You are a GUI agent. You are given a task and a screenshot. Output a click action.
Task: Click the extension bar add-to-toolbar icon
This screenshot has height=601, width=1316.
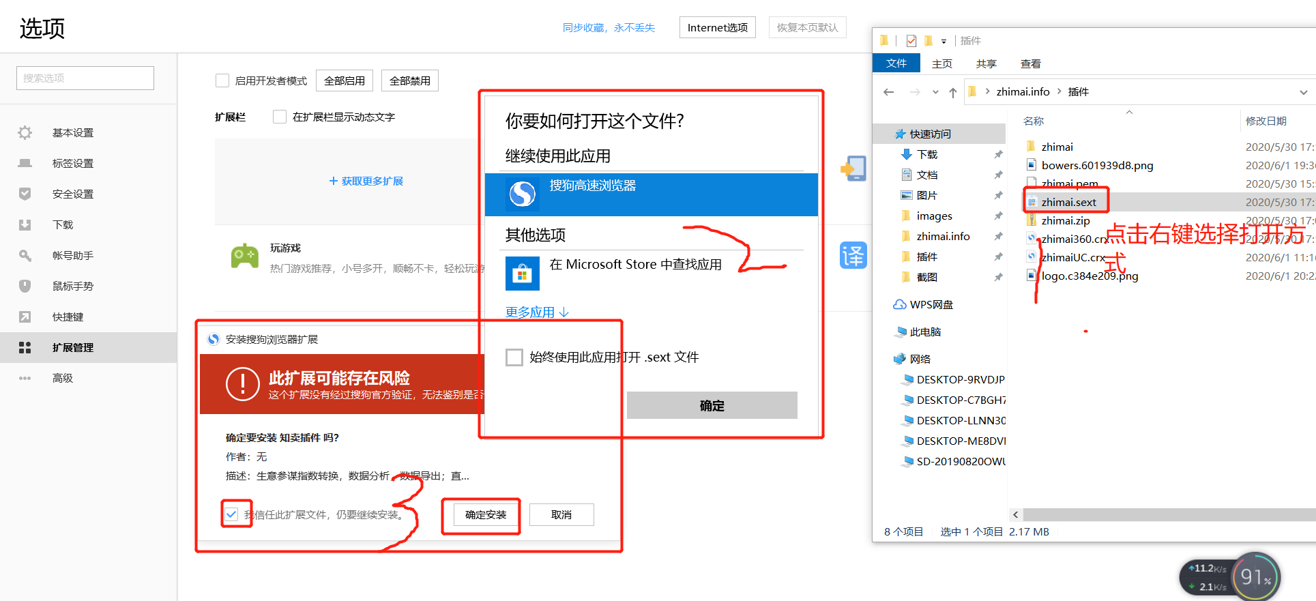[x=853, y=168]
